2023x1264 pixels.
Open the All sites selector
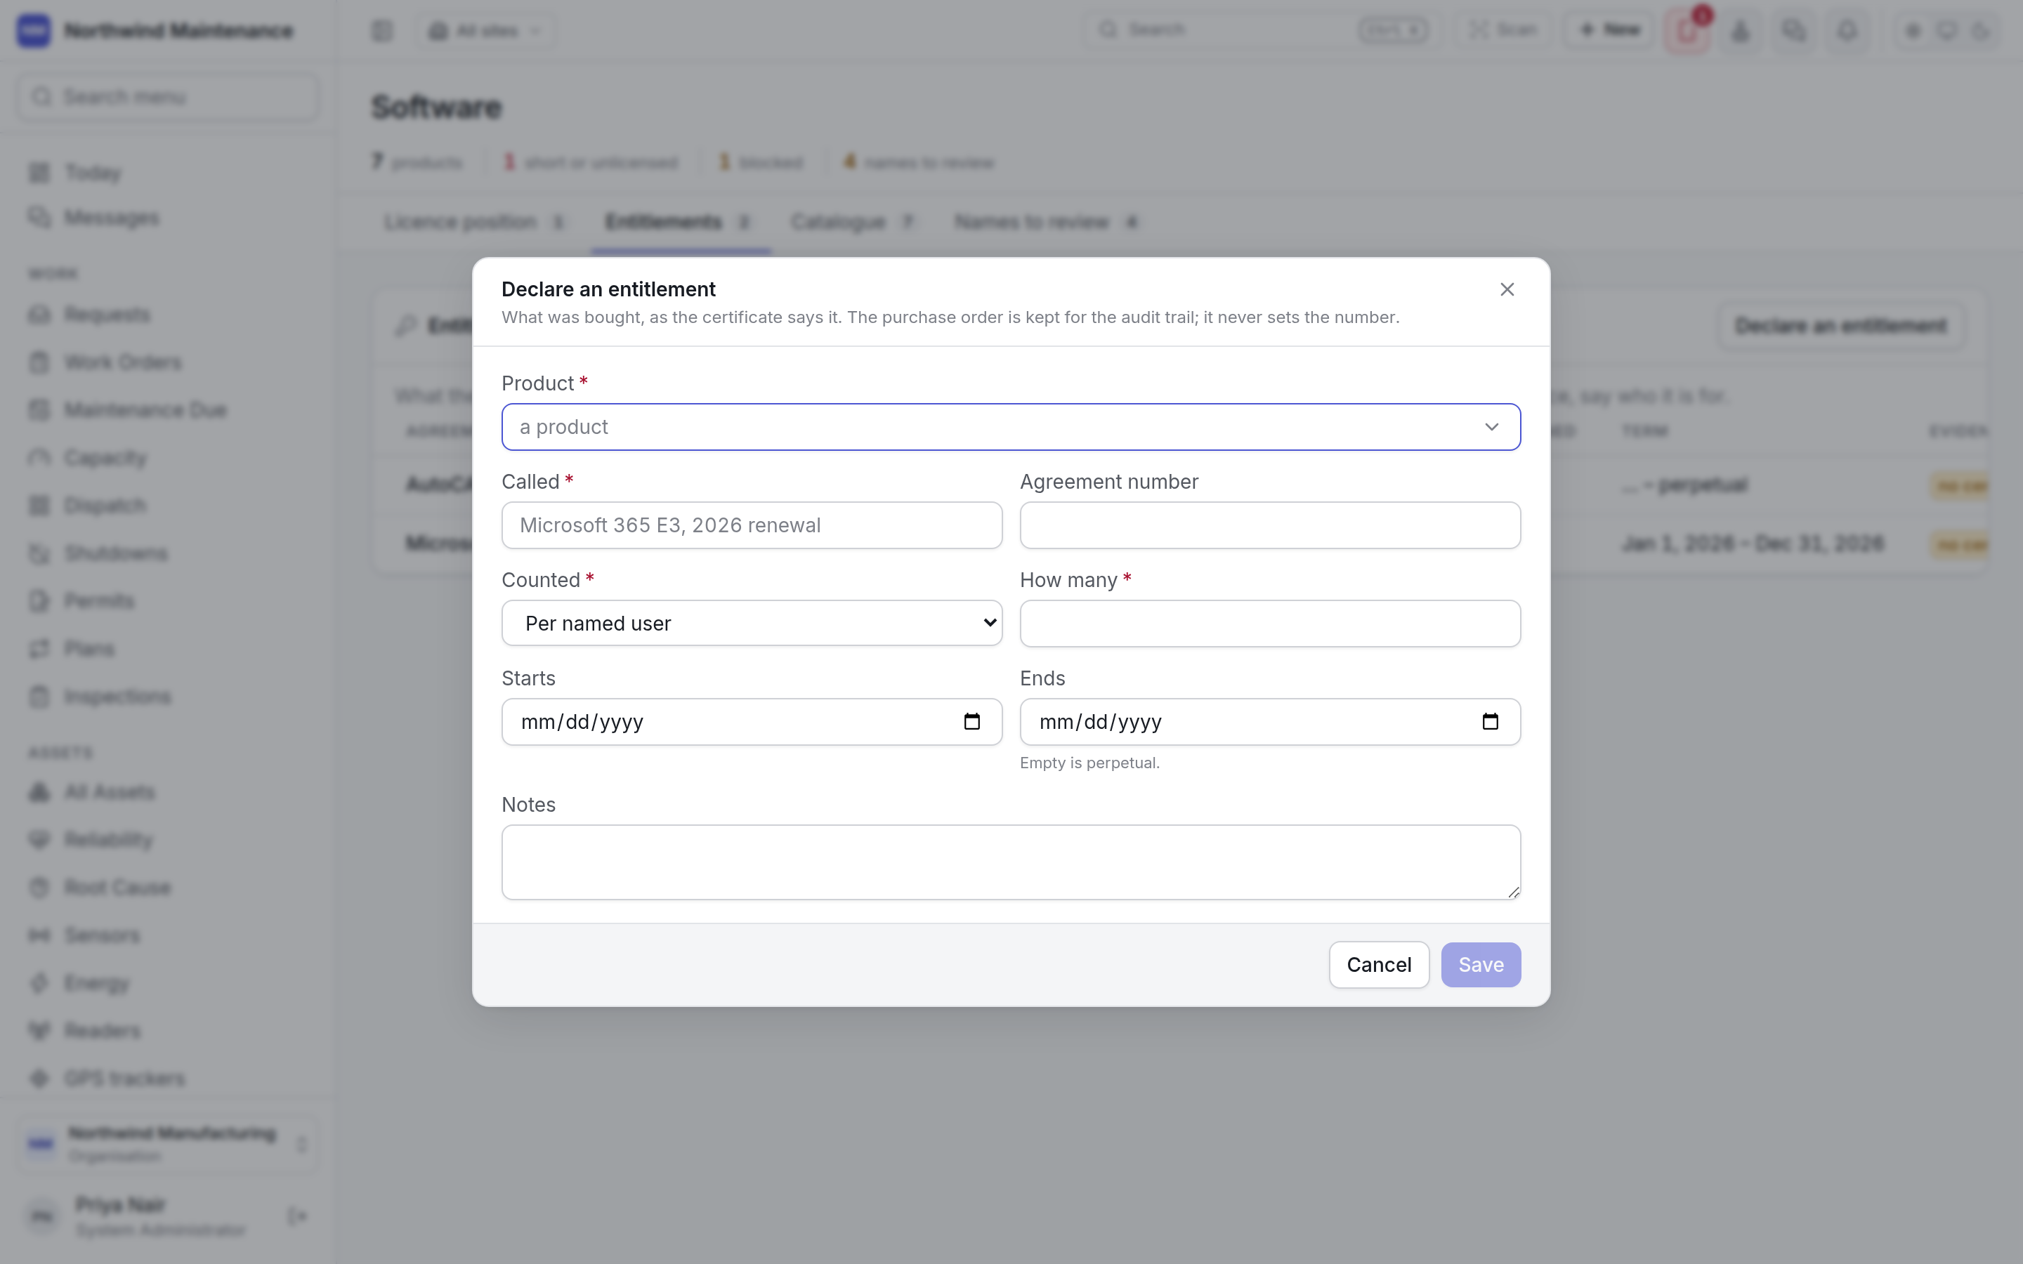(x=487, y=31)
